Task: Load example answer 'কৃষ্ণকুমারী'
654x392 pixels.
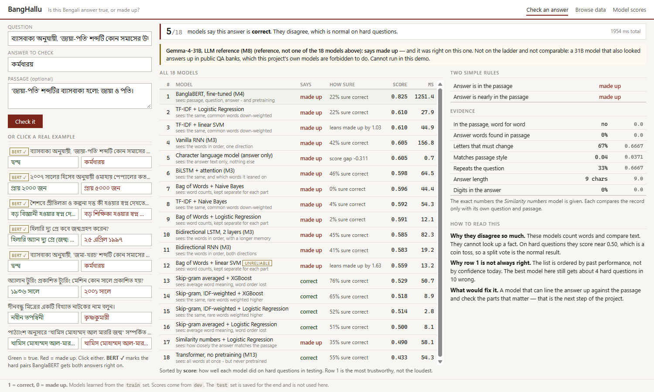Action: 116,318
